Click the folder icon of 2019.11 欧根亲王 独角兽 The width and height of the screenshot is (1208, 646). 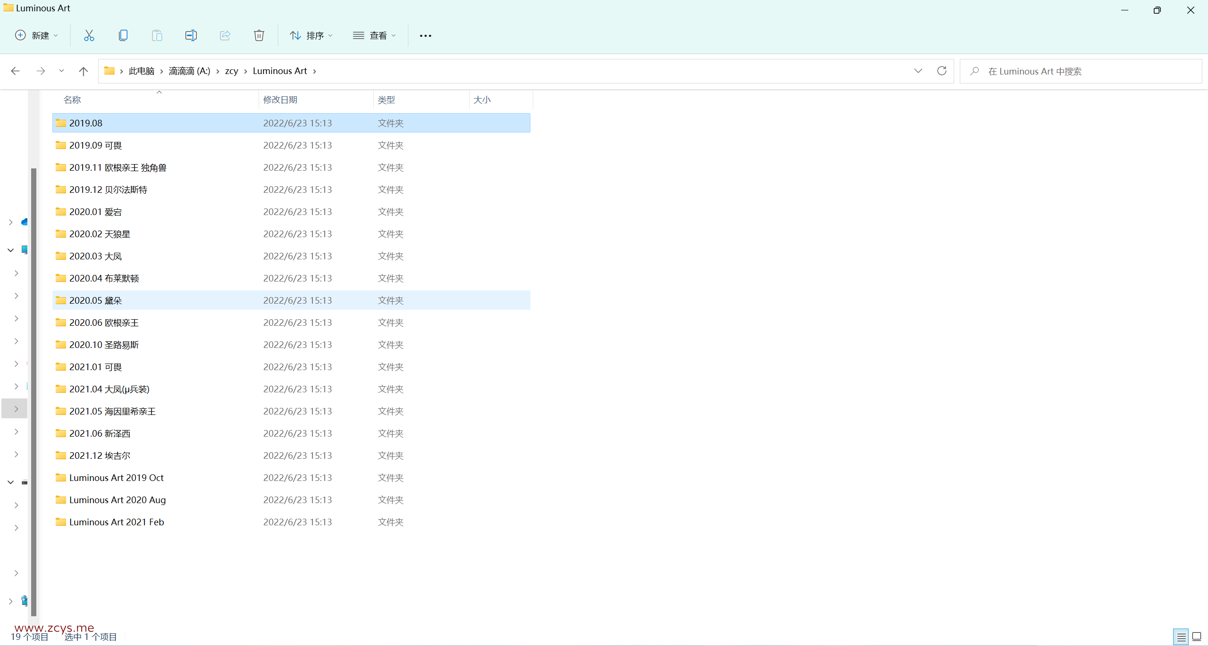pos(61,167)
